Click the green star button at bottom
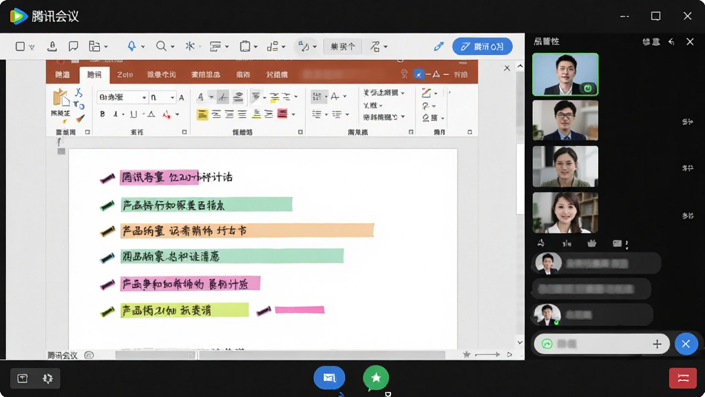The width and height of the screenshot is (705, 397). point(376,378)
